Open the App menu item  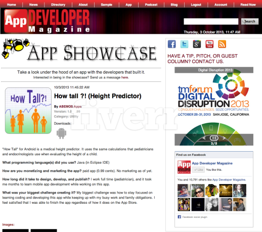128,5
